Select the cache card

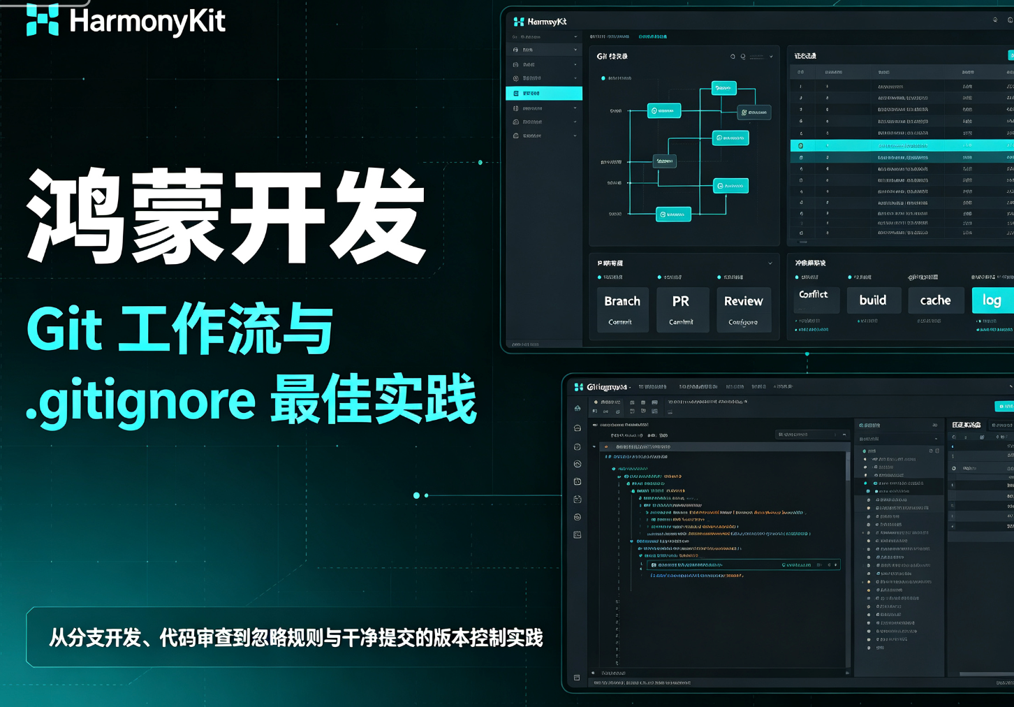(x=935, y=300)
